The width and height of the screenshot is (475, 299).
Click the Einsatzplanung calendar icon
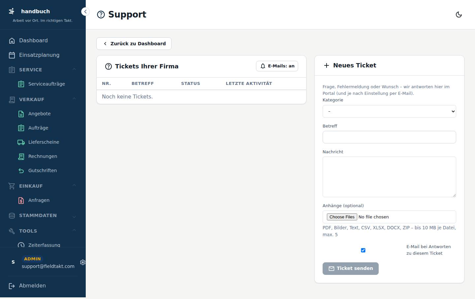[x=12, y=55]
